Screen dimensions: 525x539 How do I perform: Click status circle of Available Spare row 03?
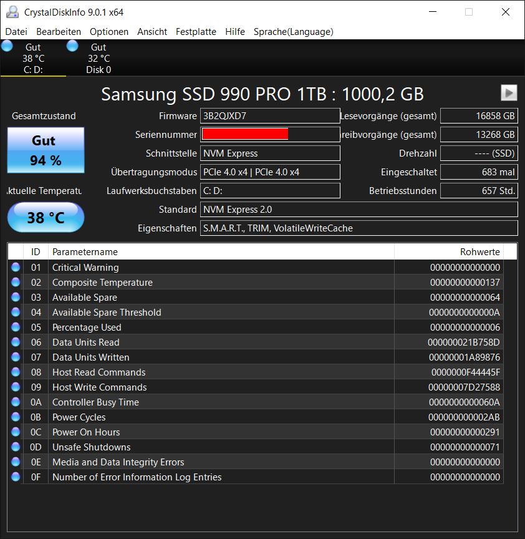16,297
